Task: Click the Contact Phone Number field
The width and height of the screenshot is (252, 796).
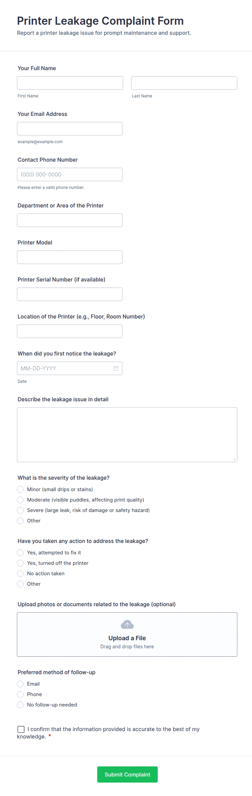Action: coord(70,175)
